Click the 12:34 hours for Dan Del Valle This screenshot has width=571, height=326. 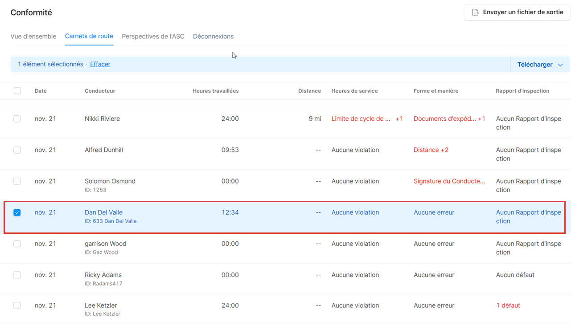click(x=230, y=212)
